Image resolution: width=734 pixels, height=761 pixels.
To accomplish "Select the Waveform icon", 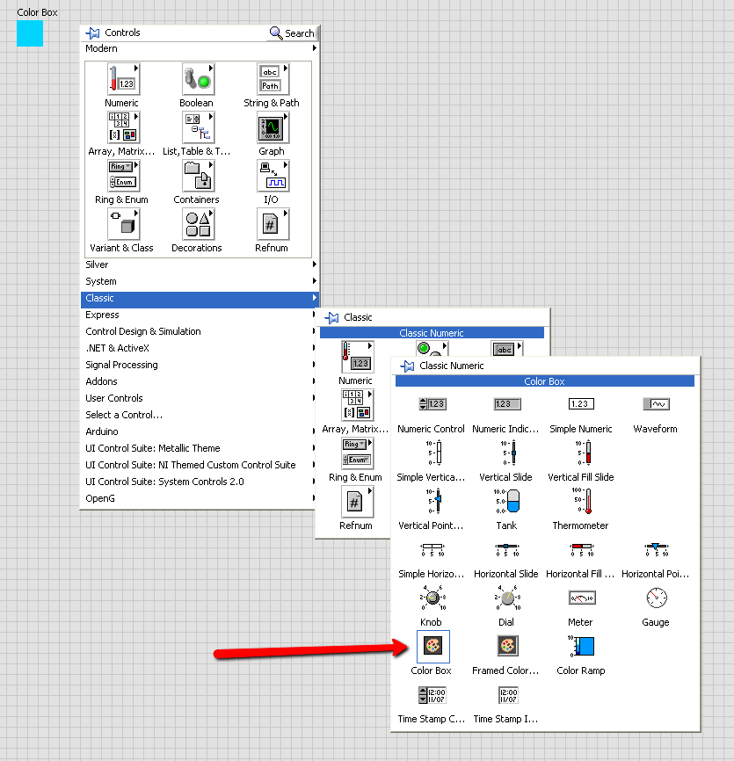I will pos(656,404).
